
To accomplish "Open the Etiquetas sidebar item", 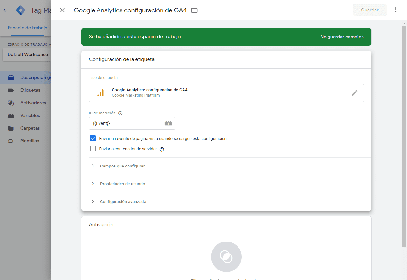I will (30, 90).
